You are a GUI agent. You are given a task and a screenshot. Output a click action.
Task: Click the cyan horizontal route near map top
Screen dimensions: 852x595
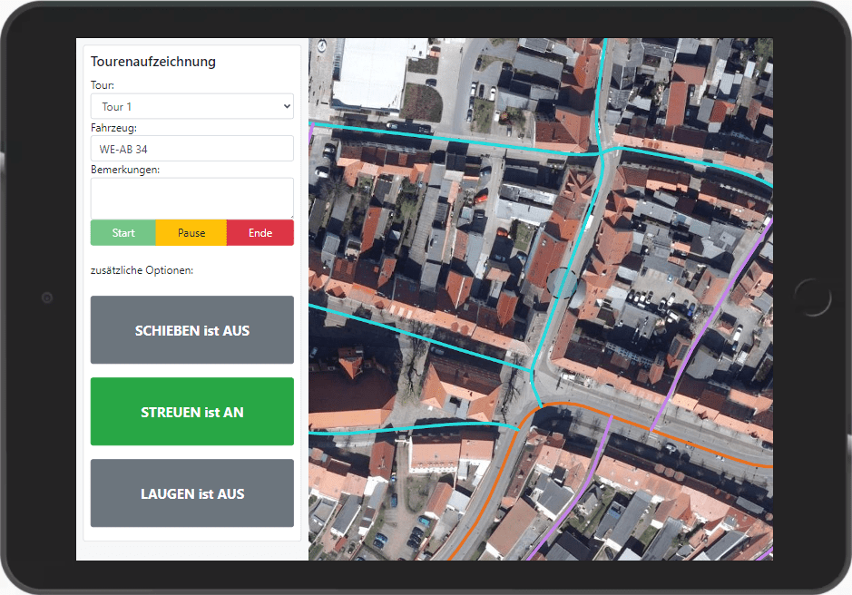[x=454, y=141]
